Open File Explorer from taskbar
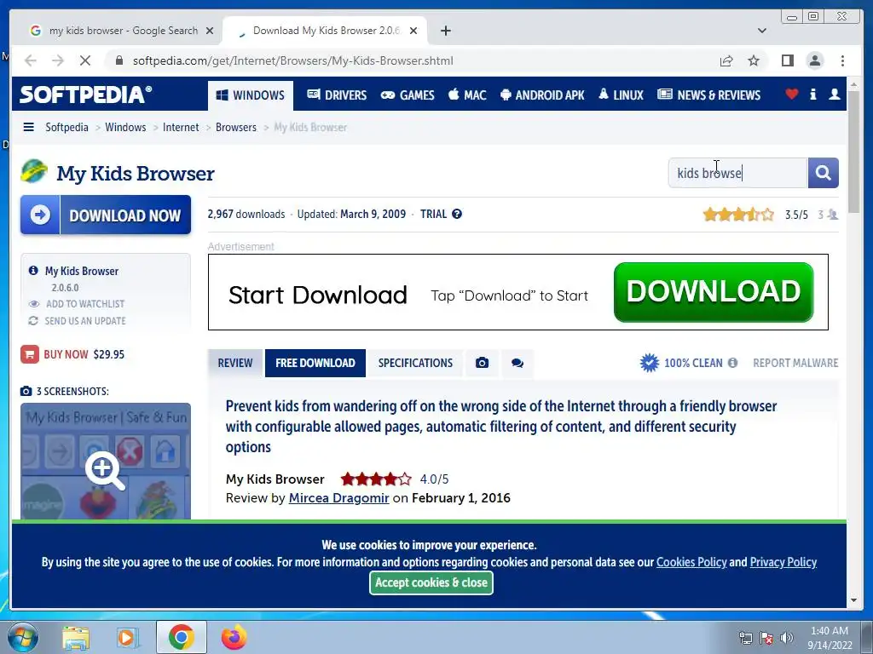 pyautogui.click(x=75, y=637)
